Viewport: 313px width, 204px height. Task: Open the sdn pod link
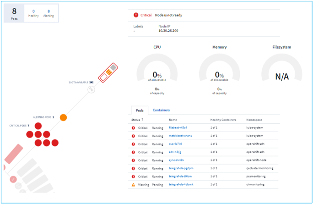[175, 152]
